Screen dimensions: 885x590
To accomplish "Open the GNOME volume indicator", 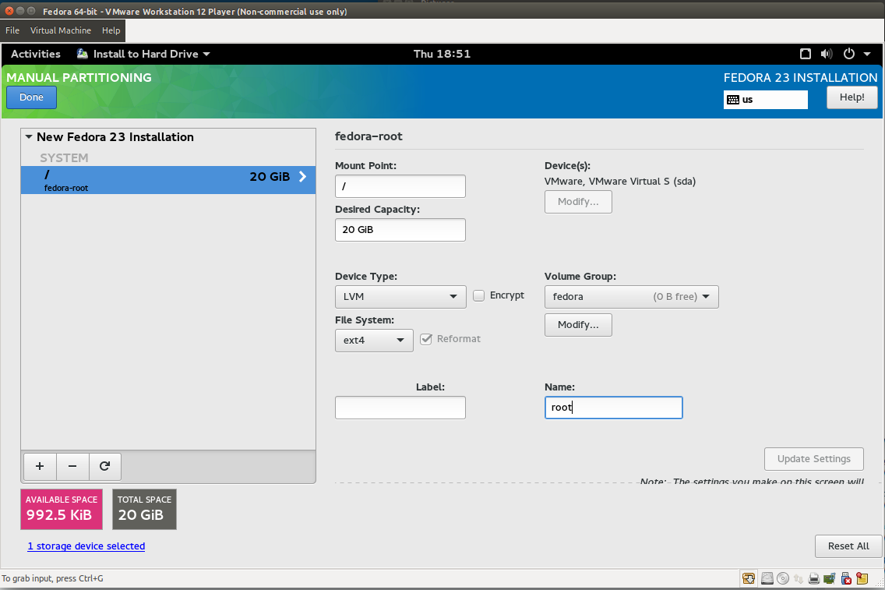I will 827,55.
